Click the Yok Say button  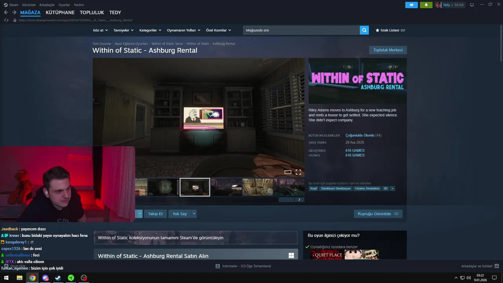click(x=180, y=214)
